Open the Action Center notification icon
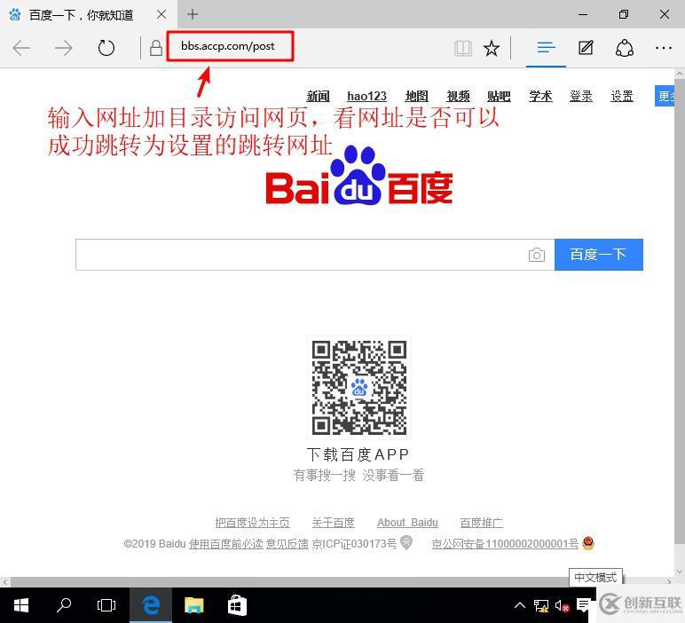The height and width of the screenshot is (623, 685). tap(583, 605)
